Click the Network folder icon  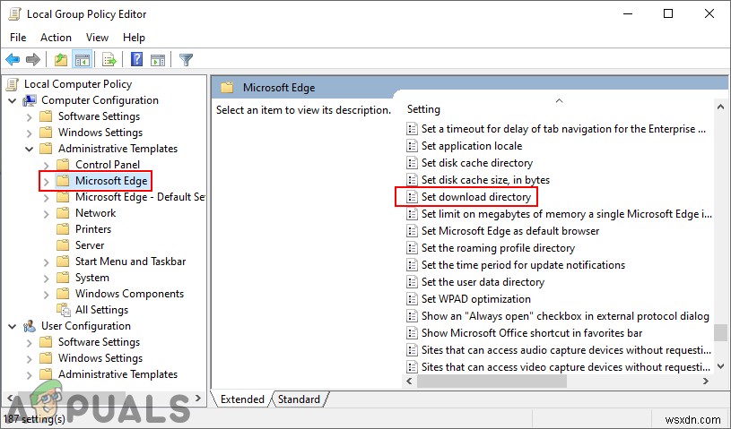click(x=63, y=213)
